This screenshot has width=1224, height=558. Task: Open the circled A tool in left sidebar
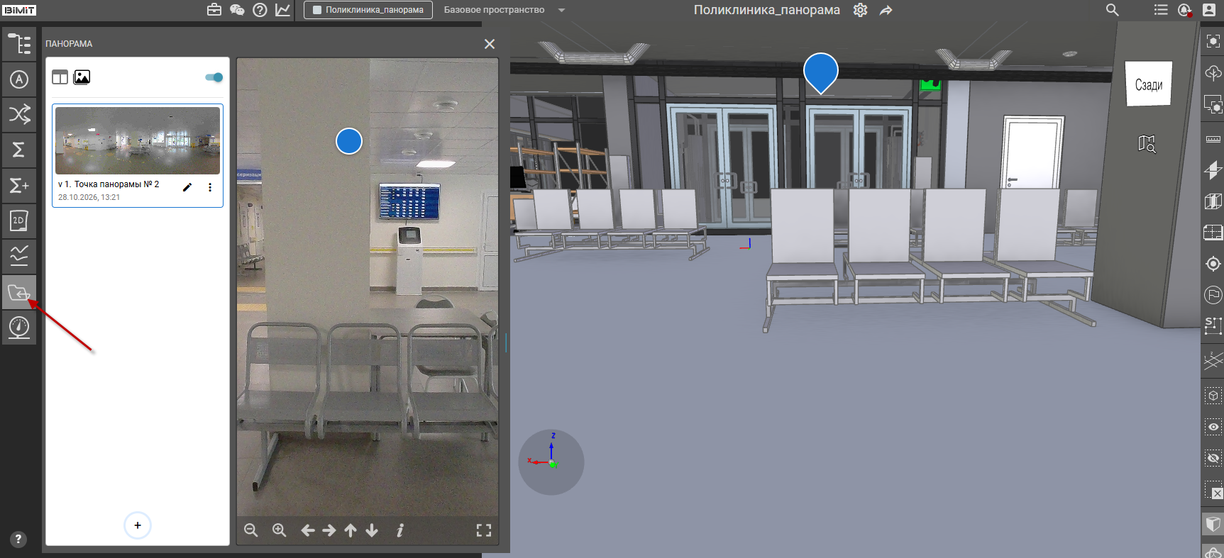pyautogui.click(x=19, y=79)
